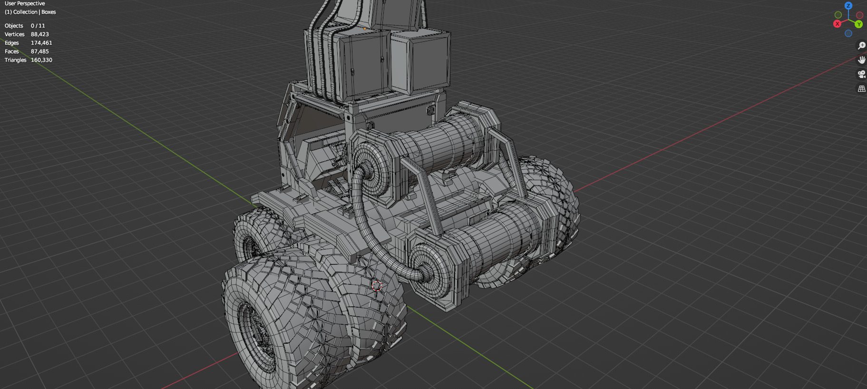Click the "User Perspective" label
867x389 pixels.
coord(25,3)
